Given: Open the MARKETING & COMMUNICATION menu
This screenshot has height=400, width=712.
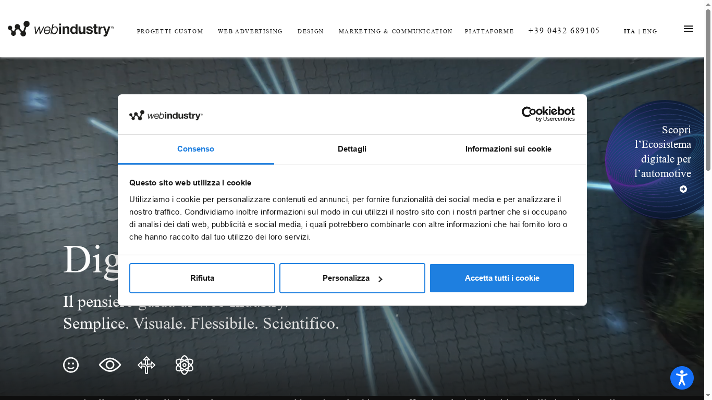Looking at the screenshot, I should point(395,31).
